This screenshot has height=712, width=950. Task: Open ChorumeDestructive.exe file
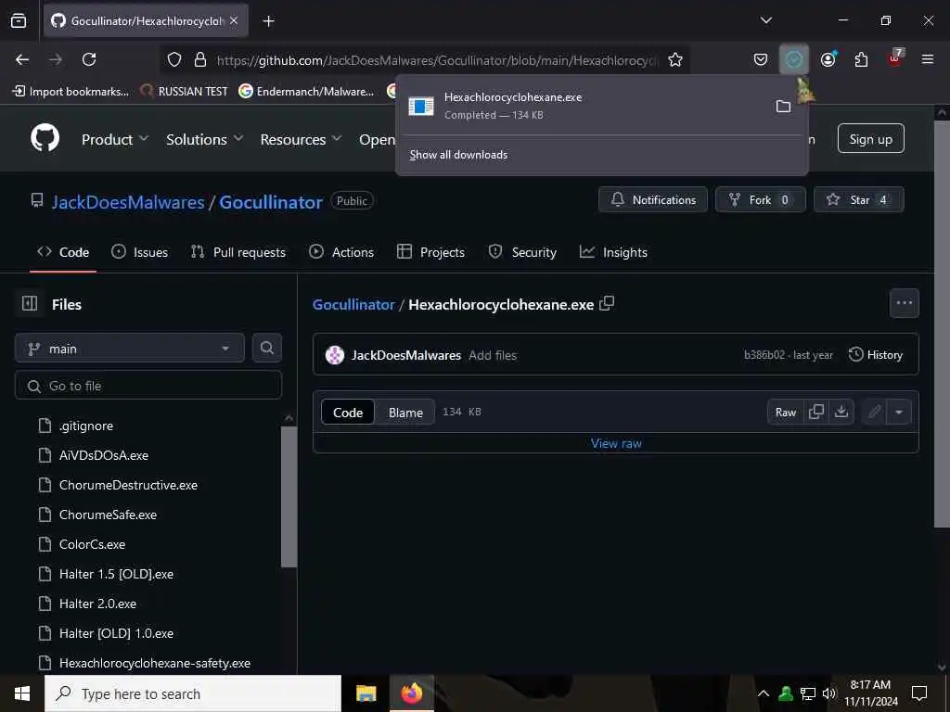pos(128,485)
